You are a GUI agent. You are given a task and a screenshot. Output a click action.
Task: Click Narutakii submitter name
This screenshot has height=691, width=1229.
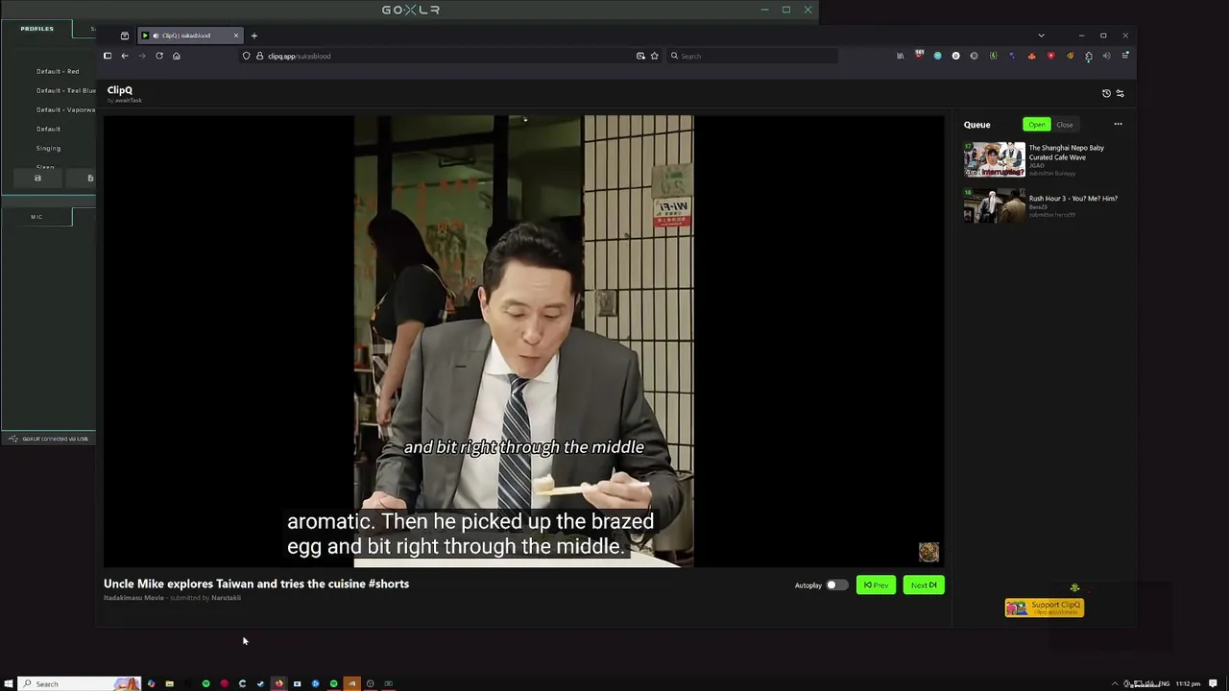tap(226, 598)
